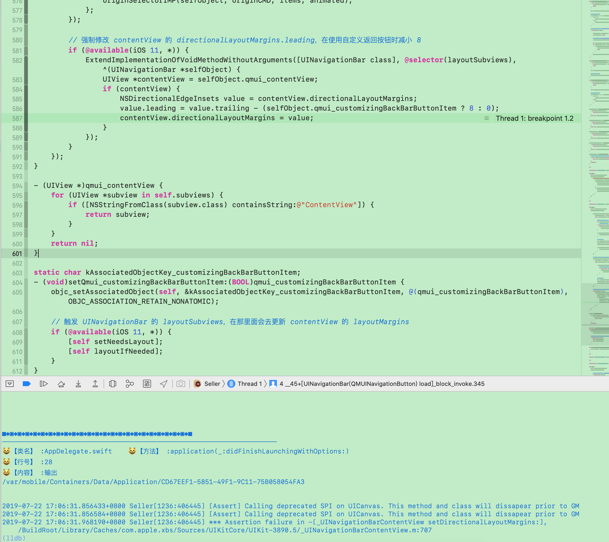This screenshot has width=609, height=542.
Task: Click the line-options icon beside breakpoint 1.2
Action: (487, 118)
